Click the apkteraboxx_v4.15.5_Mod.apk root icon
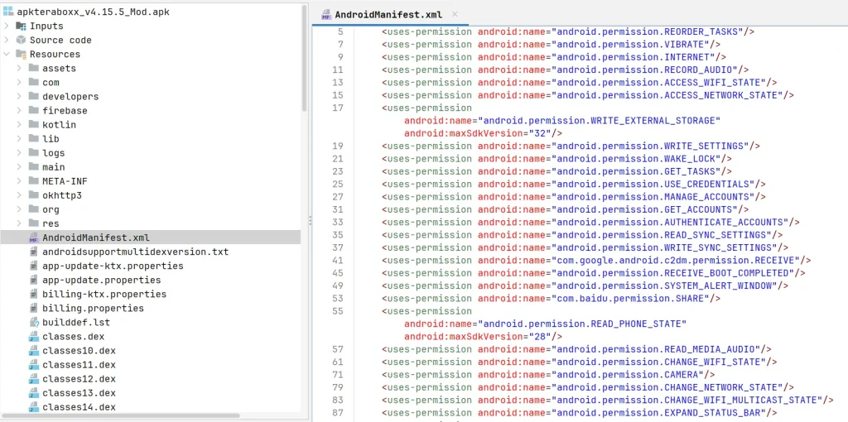The height and width of the screenshot is (422, 848). click(7, 12)
